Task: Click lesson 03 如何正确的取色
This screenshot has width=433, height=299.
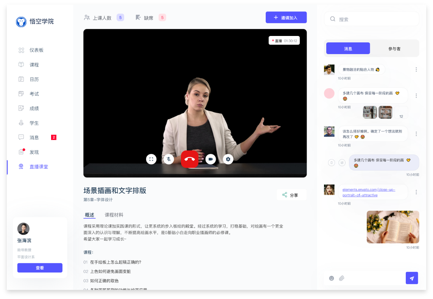Action: (101, 281)
